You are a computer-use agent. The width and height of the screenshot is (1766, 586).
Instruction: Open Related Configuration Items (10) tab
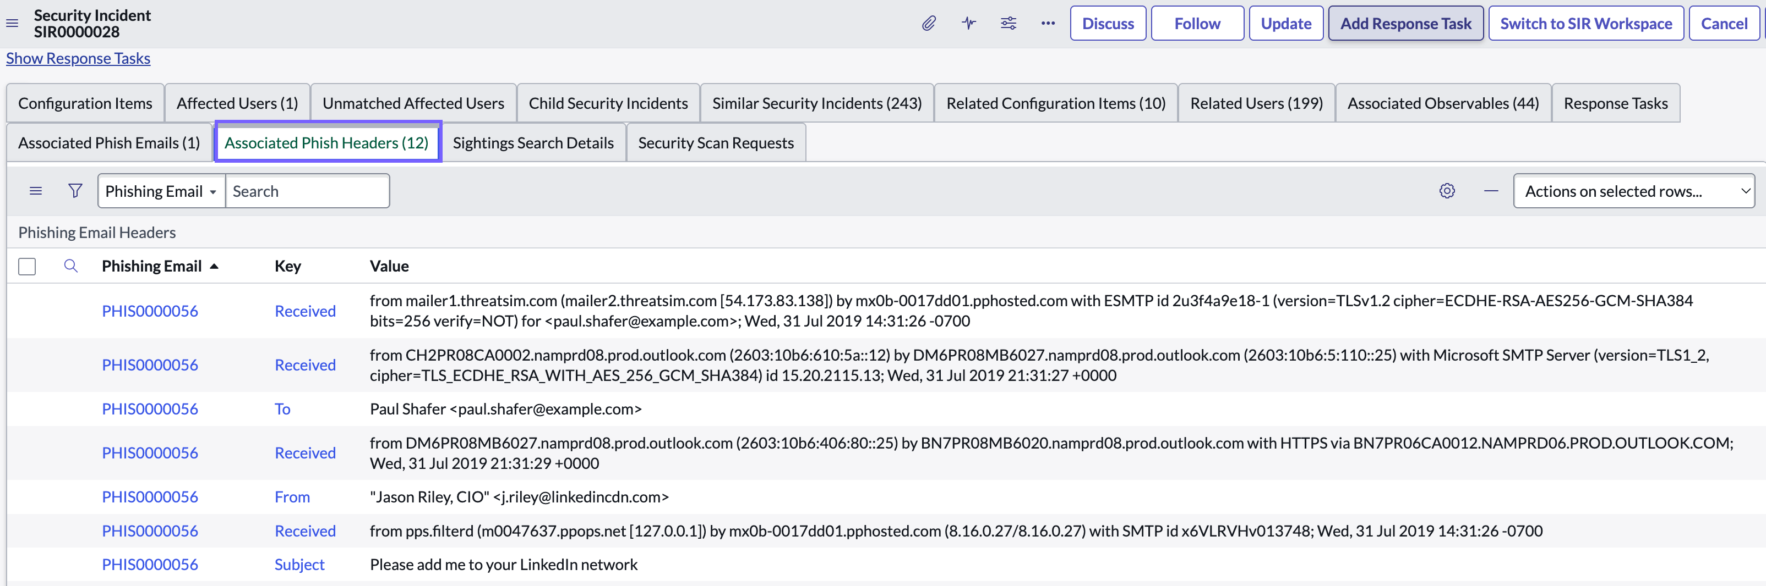coord(1056,103)
